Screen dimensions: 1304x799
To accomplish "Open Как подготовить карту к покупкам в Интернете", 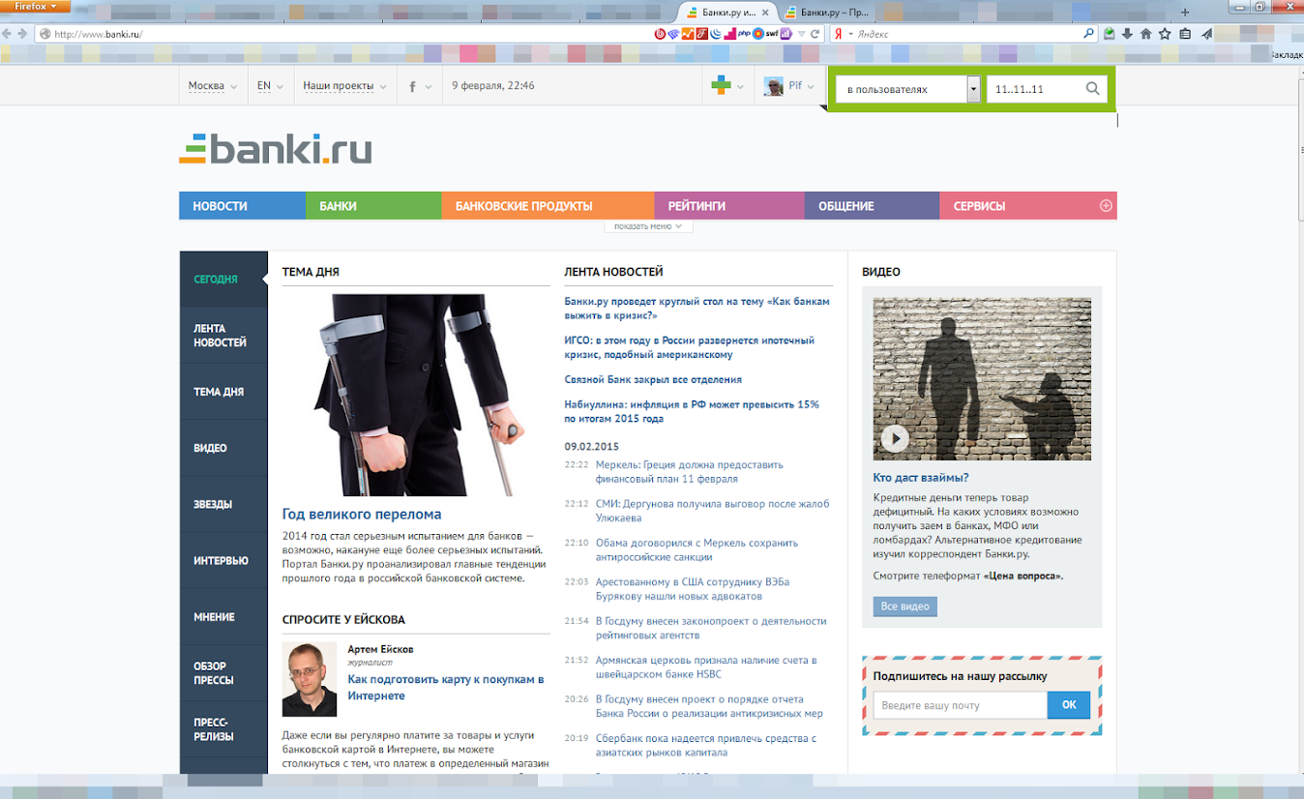I will (446, 688).
